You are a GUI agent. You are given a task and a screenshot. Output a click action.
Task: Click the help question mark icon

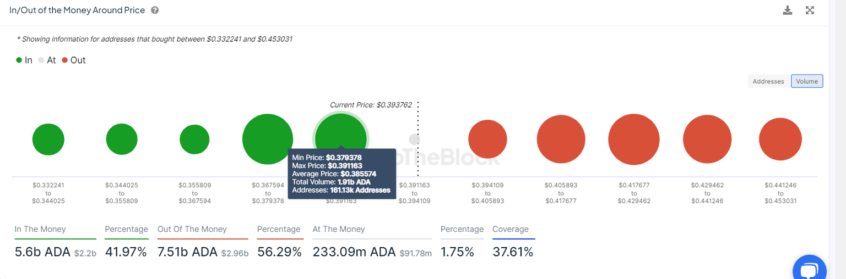click(x=155, y=10)
